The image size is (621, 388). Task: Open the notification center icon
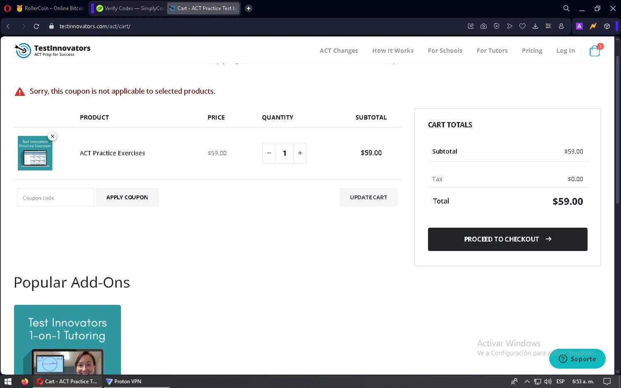(607, 381)
